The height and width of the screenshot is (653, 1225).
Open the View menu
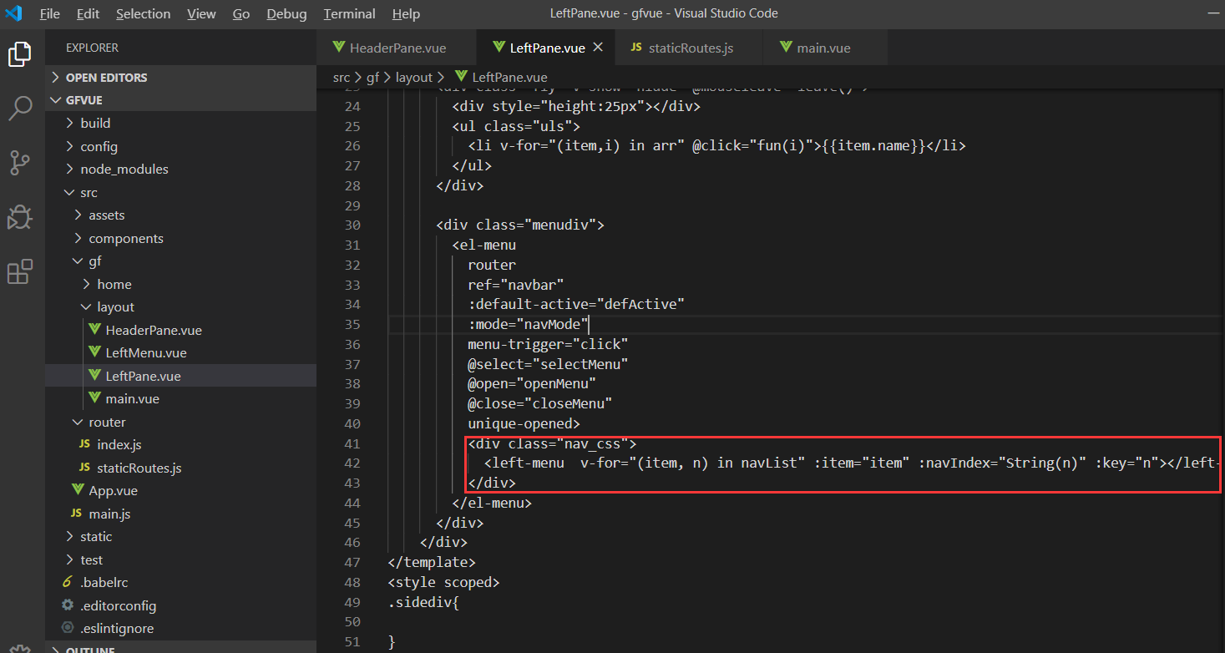pos(201,14)
